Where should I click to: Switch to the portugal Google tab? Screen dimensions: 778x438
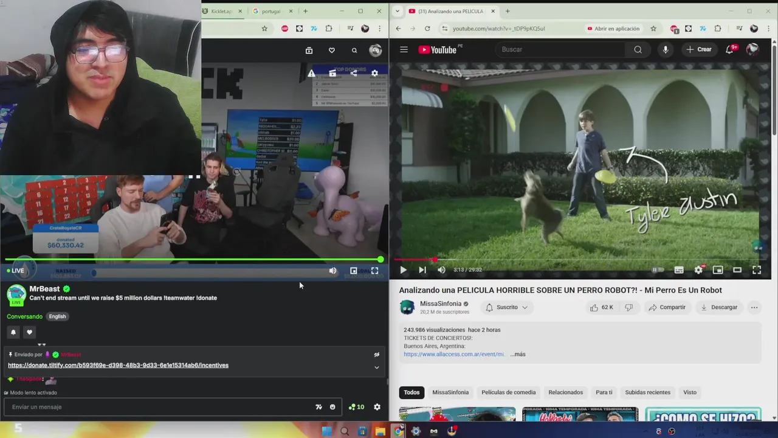coord(272,11)
